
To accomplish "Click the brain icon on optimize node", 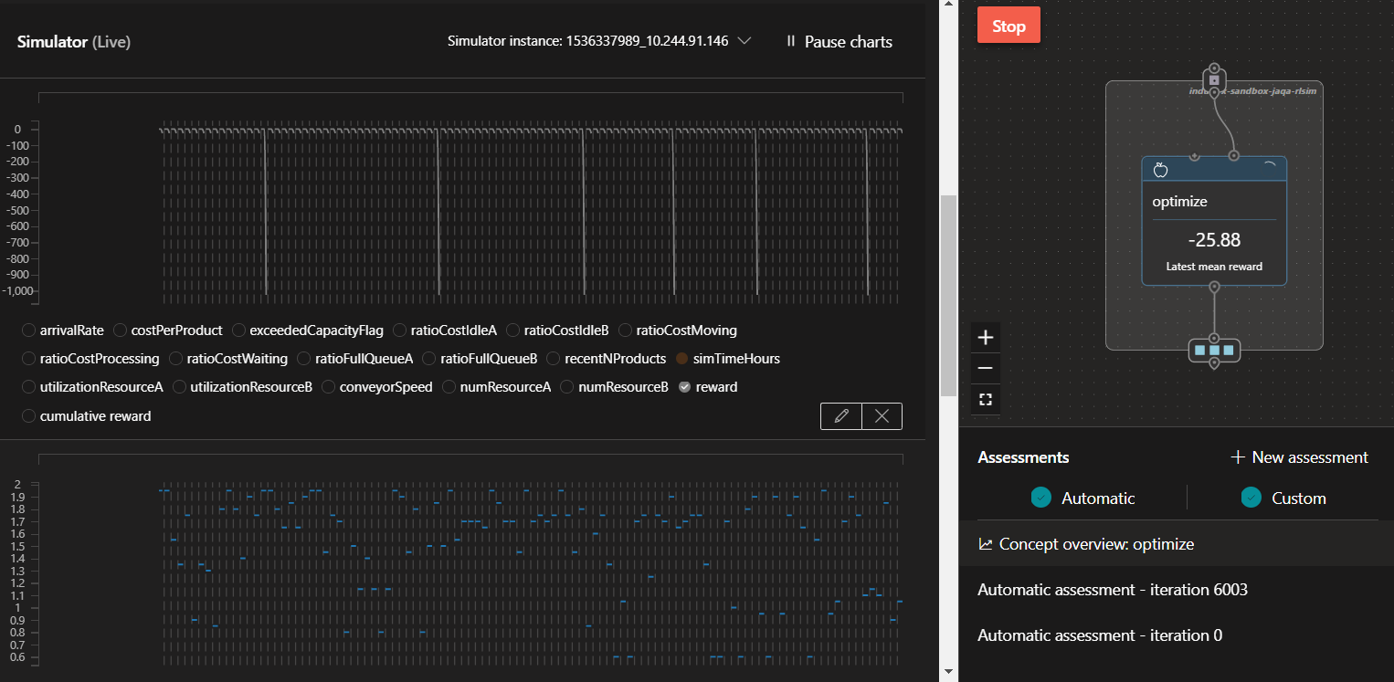I will pos(1161,169).
